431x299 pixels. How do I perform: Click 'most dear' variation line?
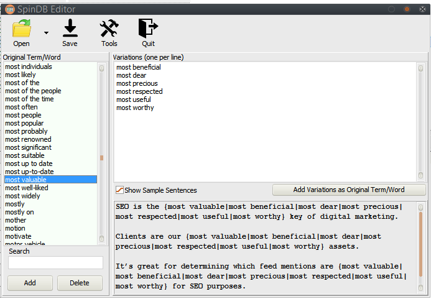tap(131, 75)
